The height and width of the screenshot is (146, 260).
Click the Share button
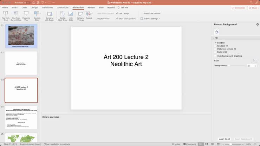coord(253,8)
